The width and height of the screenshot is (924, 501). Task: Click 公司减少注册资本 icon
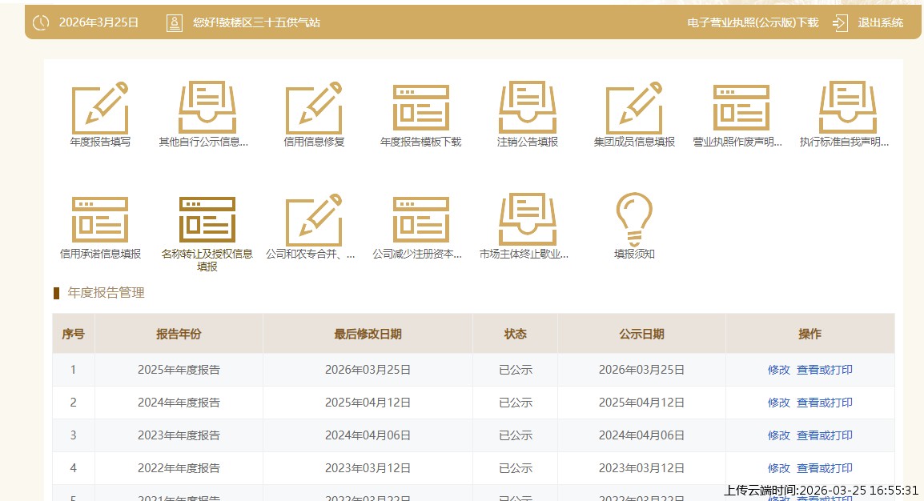tap(420, 220)
